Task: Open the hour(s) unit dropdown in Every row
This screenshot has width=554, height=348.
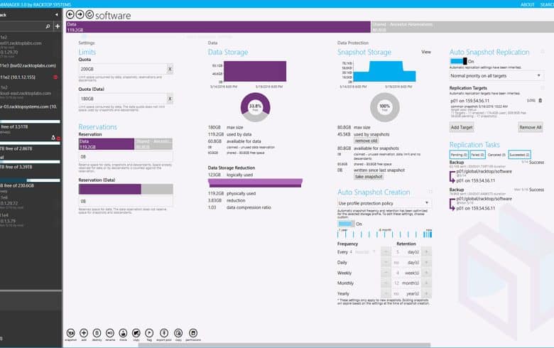Action: click(x=364, y=252)
